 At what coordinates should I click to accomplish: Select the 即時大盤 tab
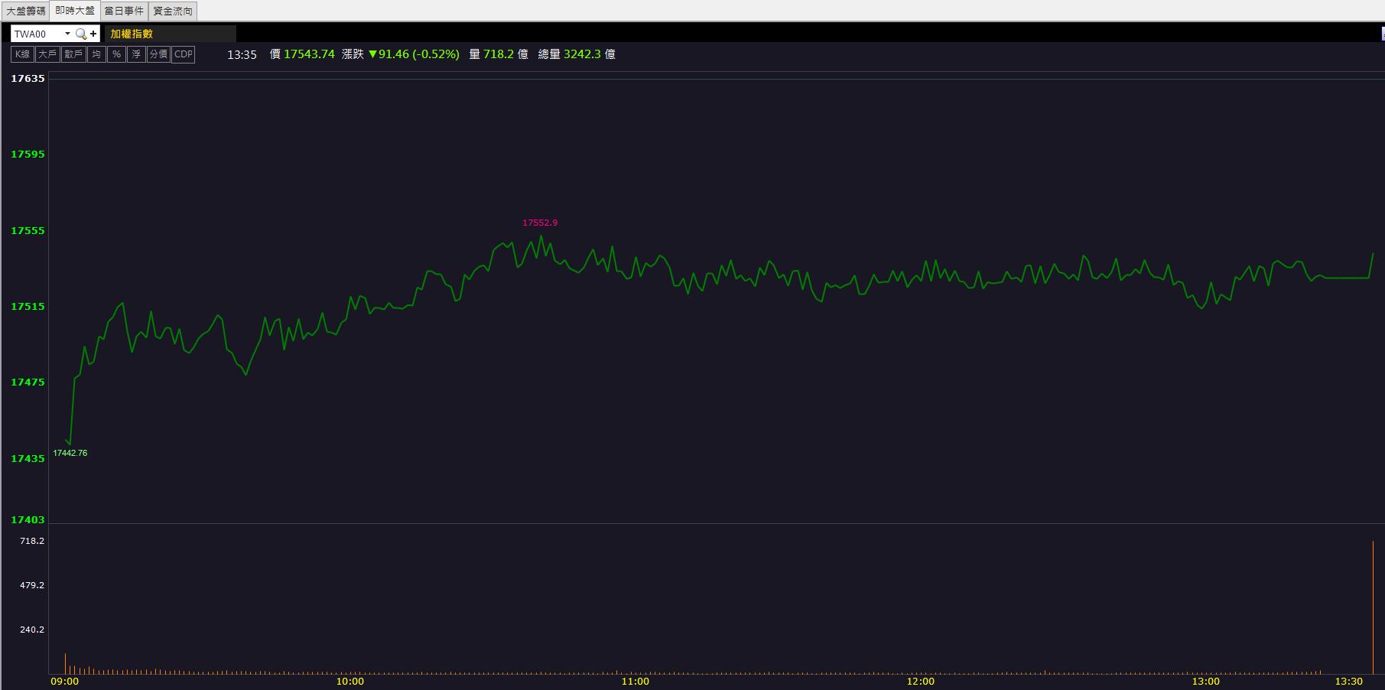point(75,11)
